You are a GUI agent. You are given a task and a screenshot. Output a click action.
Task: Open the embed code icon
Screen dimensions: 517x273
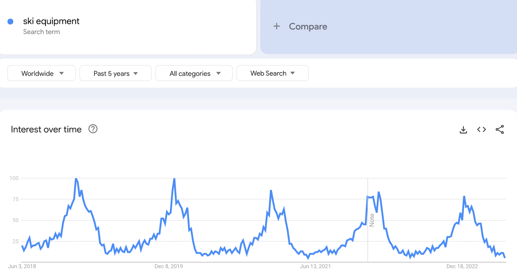pyautogui.click(x=481, y=130)
